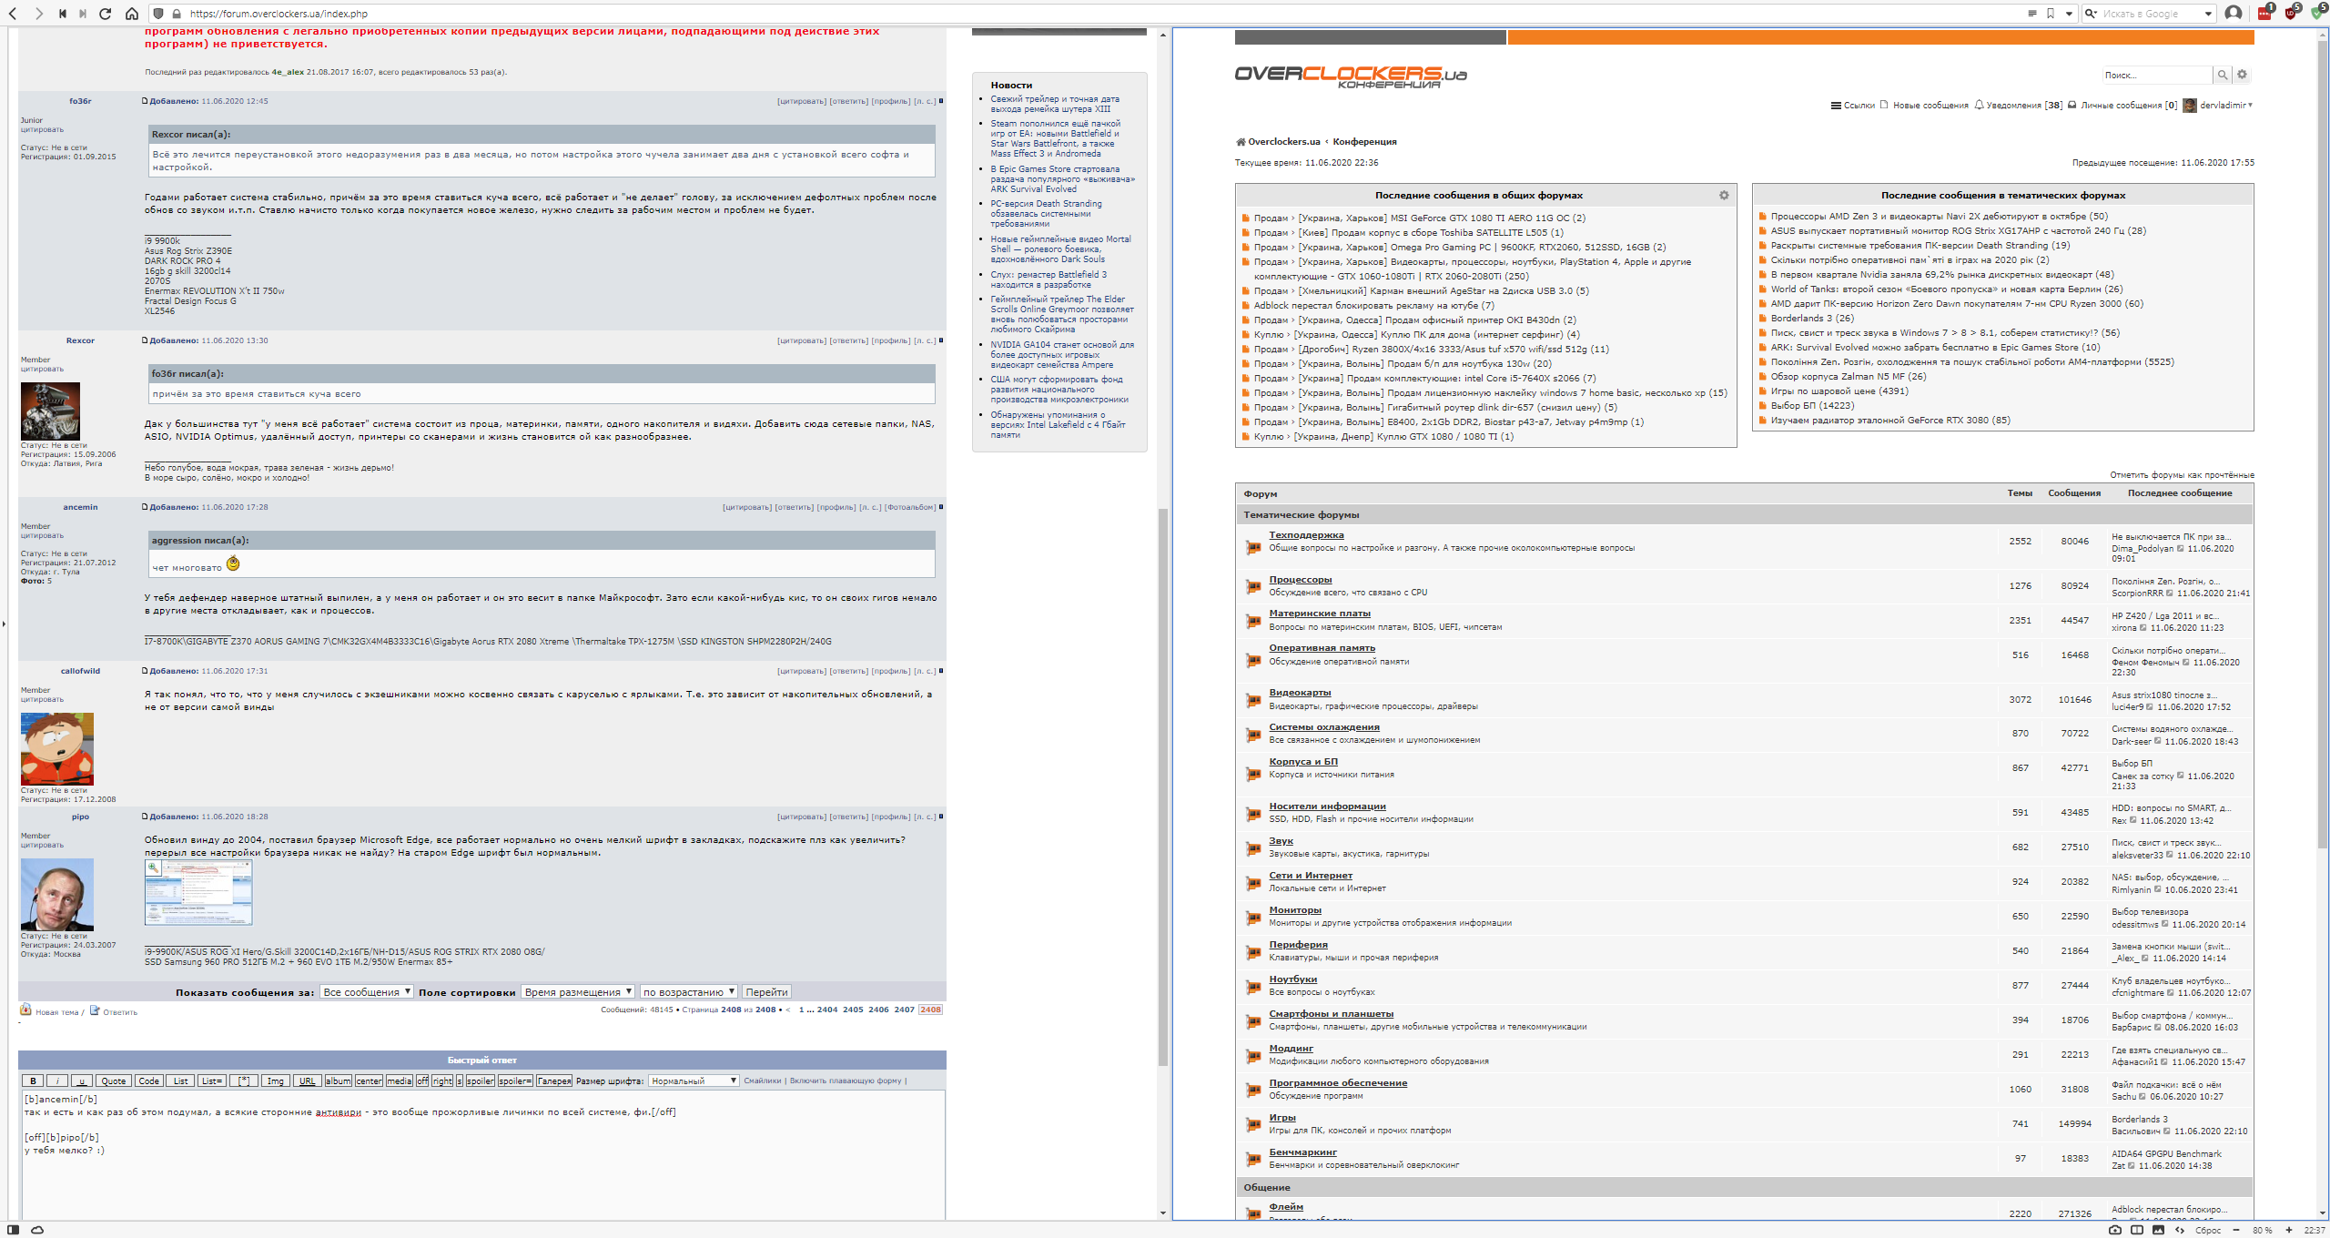This screenshot has height=1238, width=2330.
Task: Toggle the panel icon at bottom-left
Action: (14, 1230)
